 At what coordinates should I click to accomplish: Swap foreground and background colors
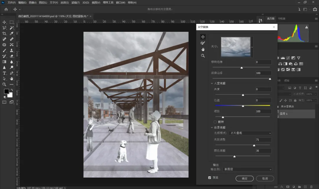pos(12,90)
